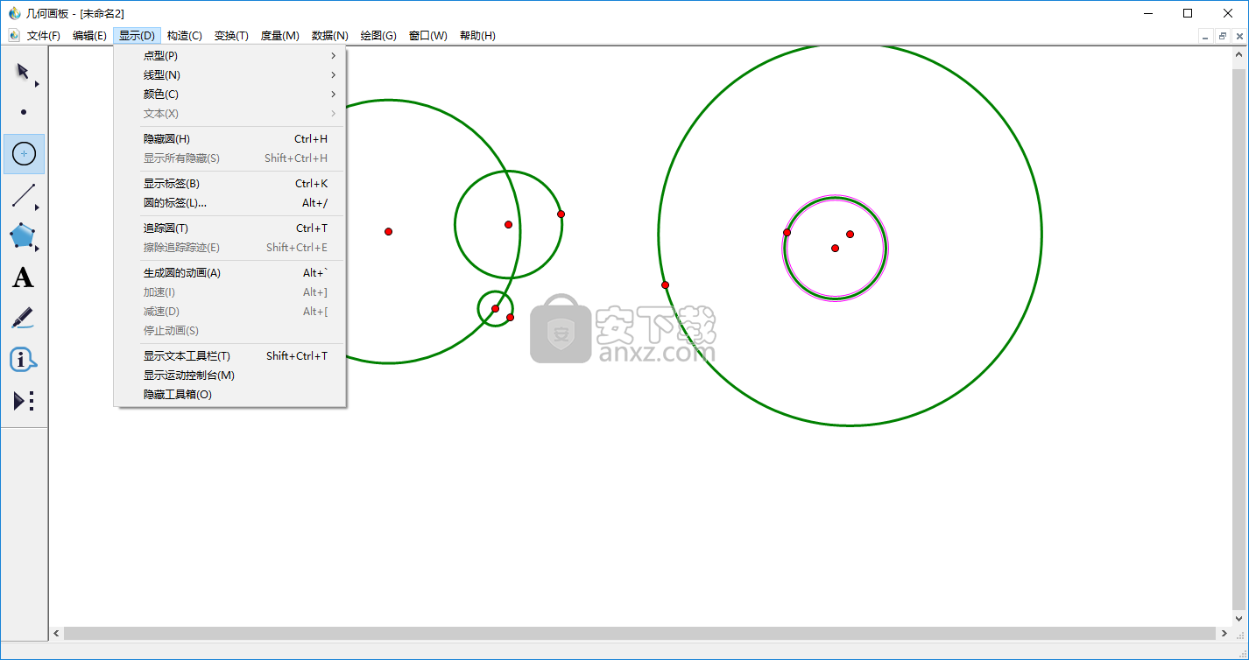This screenshot has width=1249, height=660.
Task: Select red point on highlighted circle's edge
Action: (x=787, y=232)
